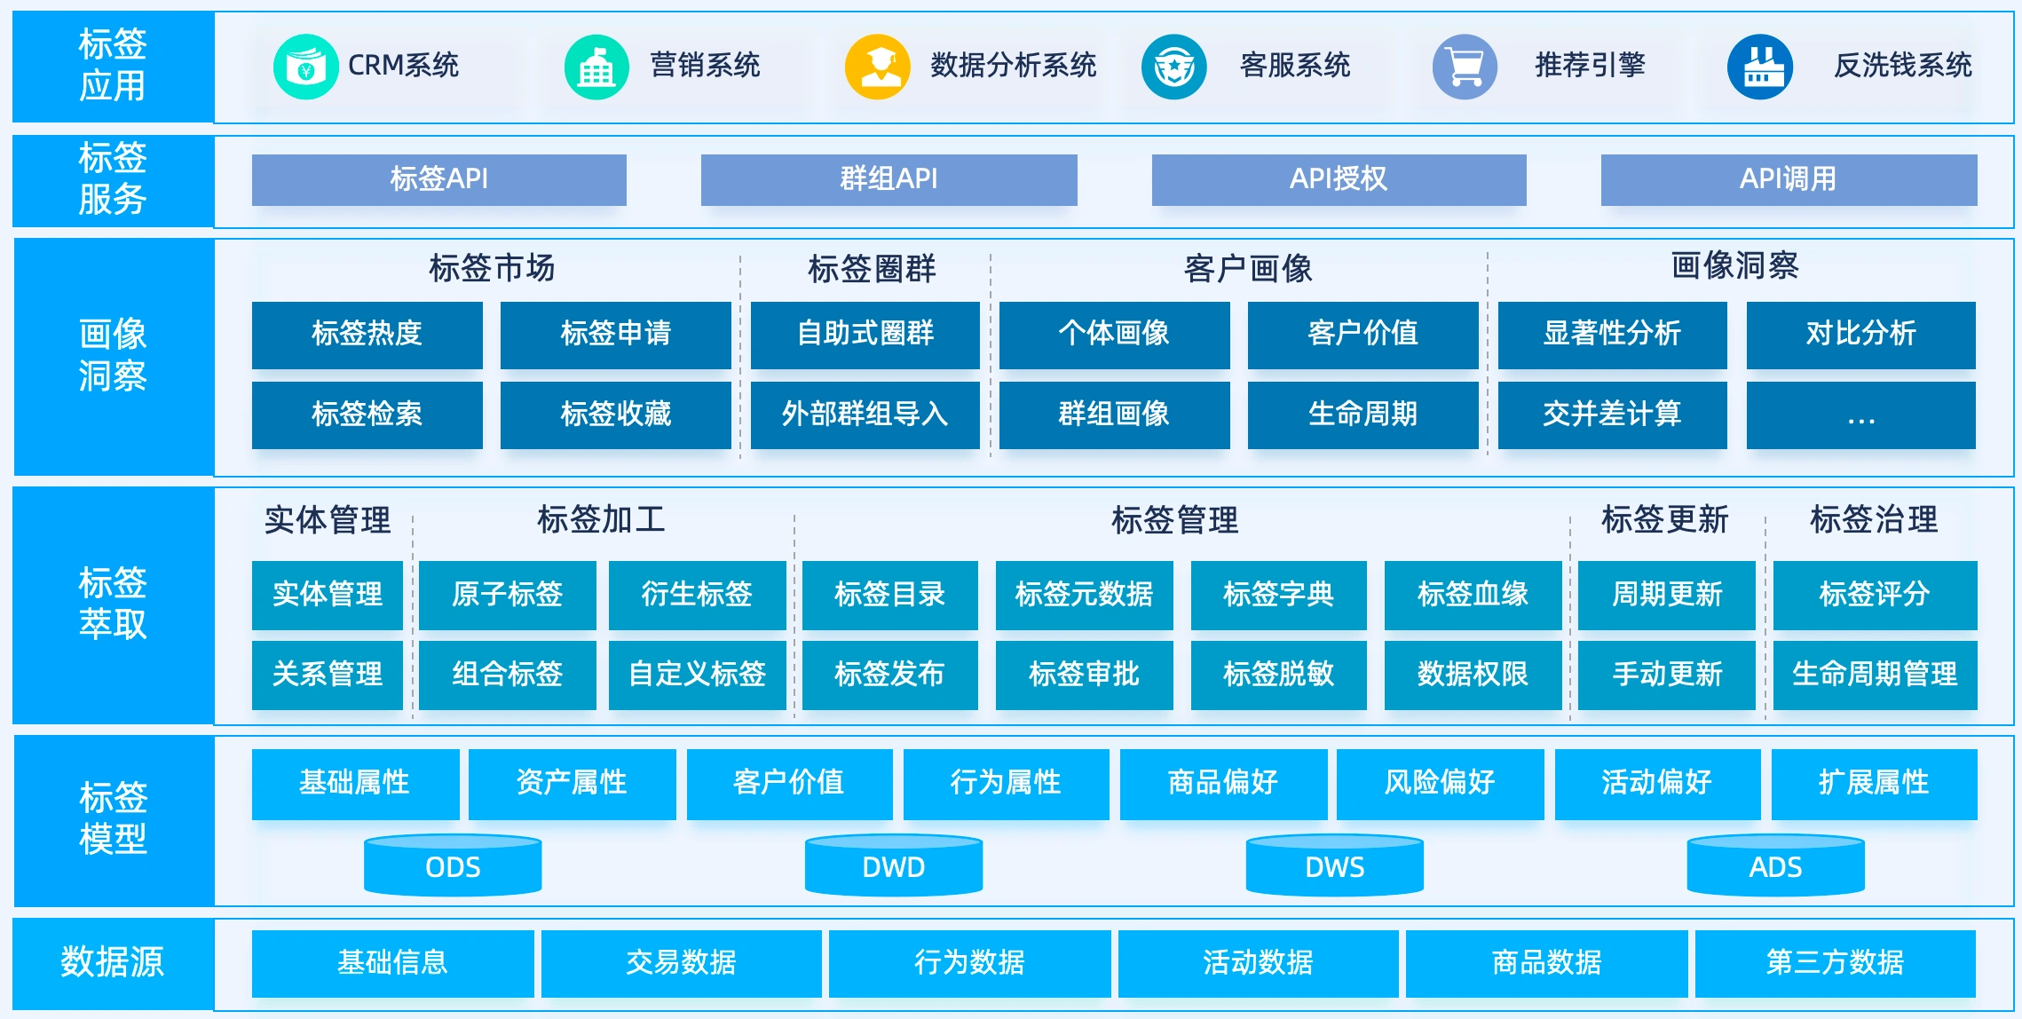The image size is (2022, 1019).
Task: Click the 营销系统 building icon
Action: [x=596, y=67]
